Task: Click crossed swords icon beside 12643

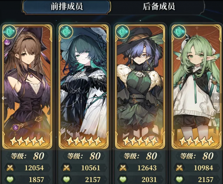Action: point(123,168)
